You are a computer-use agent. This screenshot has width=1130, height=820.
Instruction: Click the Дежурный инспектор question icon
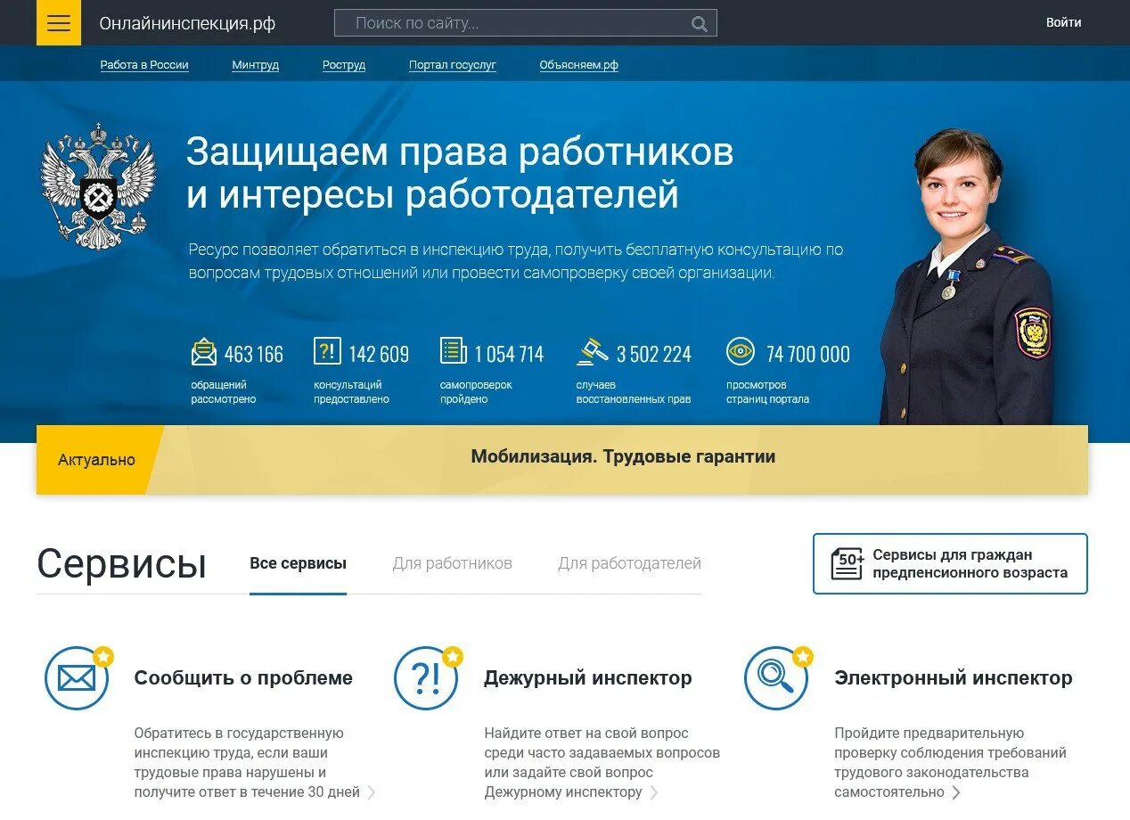[427, 678]
